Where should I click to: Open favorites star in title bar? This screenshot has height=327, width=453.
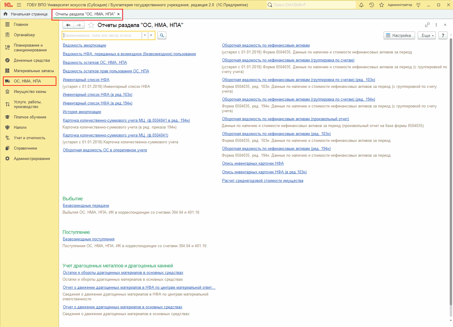tap(382, 5)
